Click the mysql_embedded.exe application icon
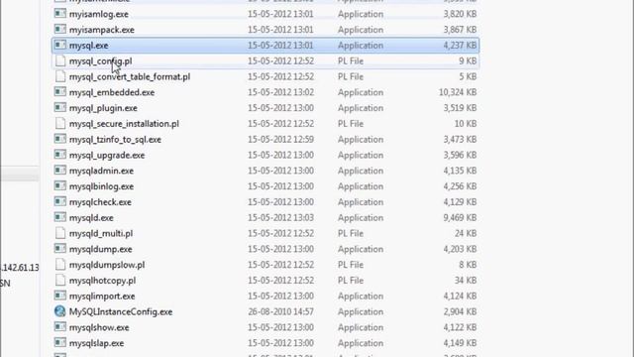 point(59,92)
